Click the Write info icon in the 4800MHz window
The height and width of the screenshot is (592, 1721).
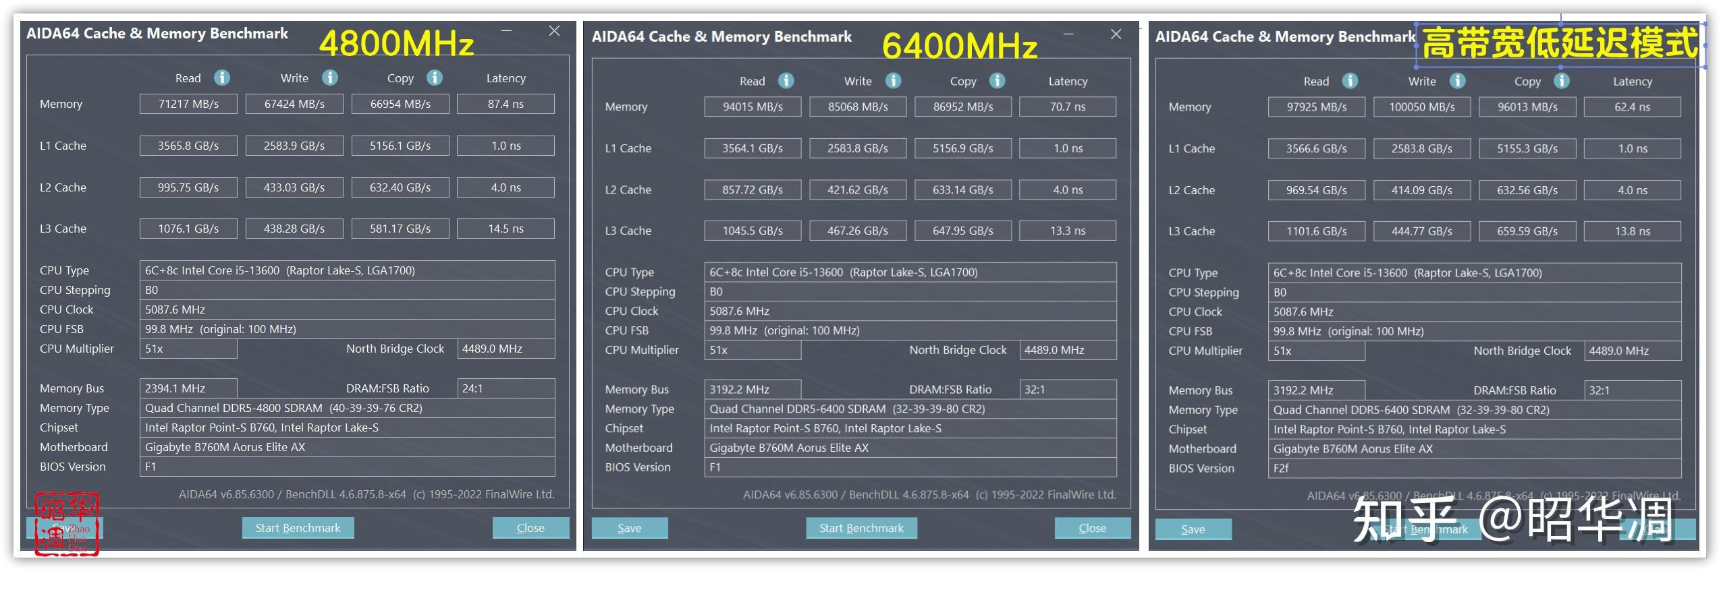pyautogui.click(x=329, y=78)
